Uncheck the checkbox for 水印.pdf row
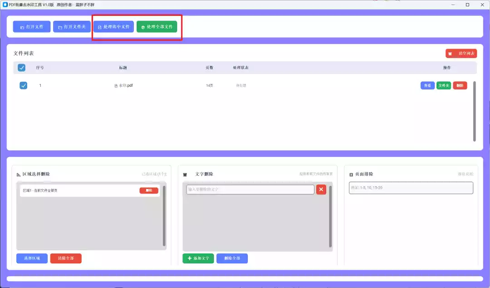This screenshot has height=288, width=490. click(x=23, y=85)
